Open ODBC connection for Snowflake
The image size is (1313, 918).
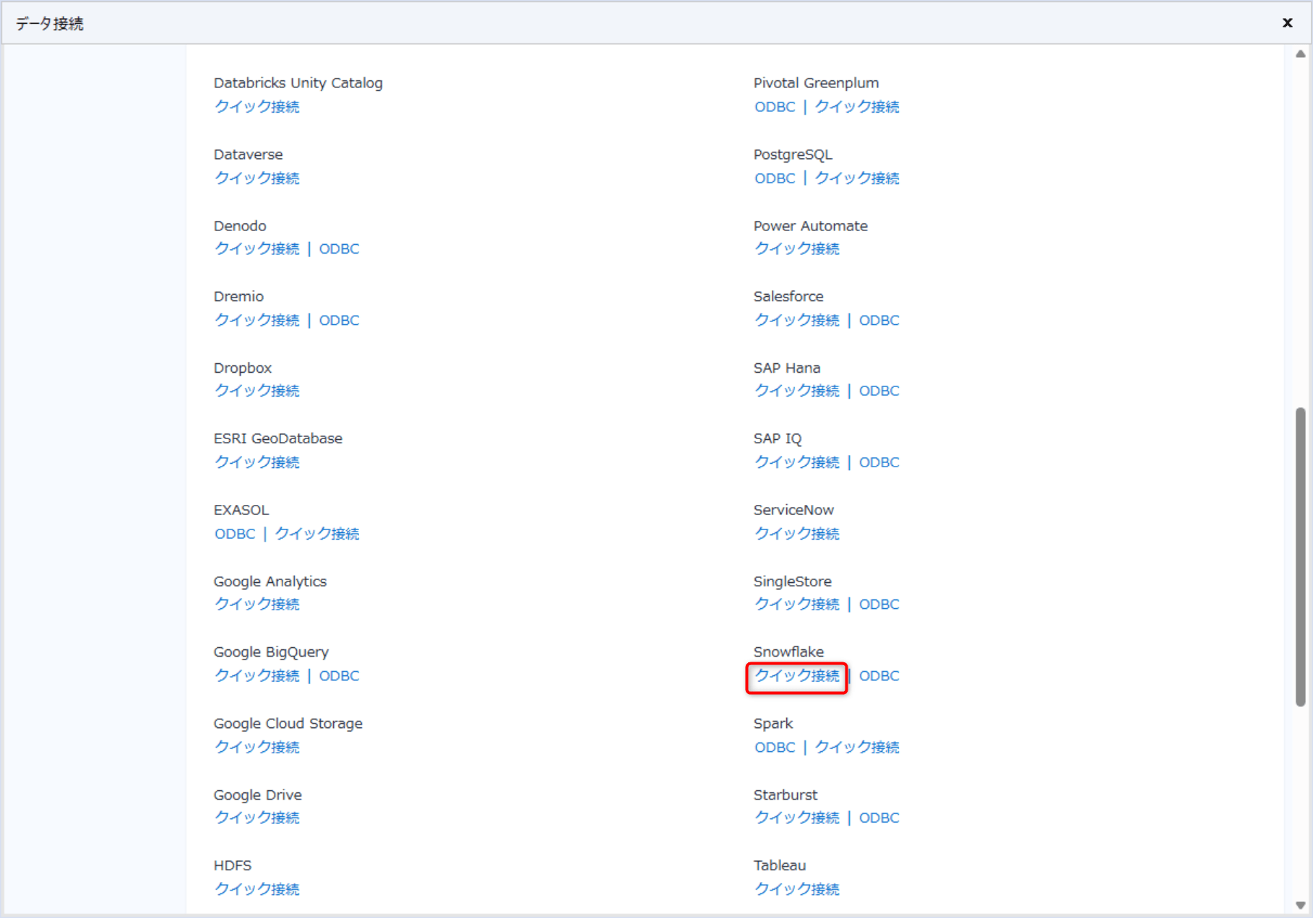pos(879,676)
